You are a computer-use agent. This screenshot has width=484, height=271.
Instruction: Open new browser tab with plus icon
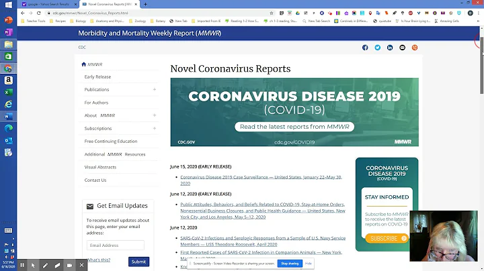click(x=145, y=4)
